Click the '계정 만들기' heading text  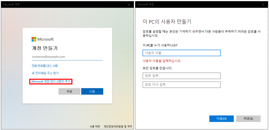(x=45, y=48)
